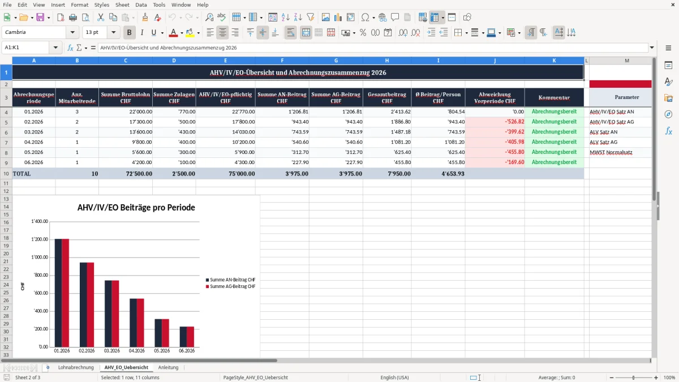Select the bar chart AHV/IV/EO Beiträge

136,277
